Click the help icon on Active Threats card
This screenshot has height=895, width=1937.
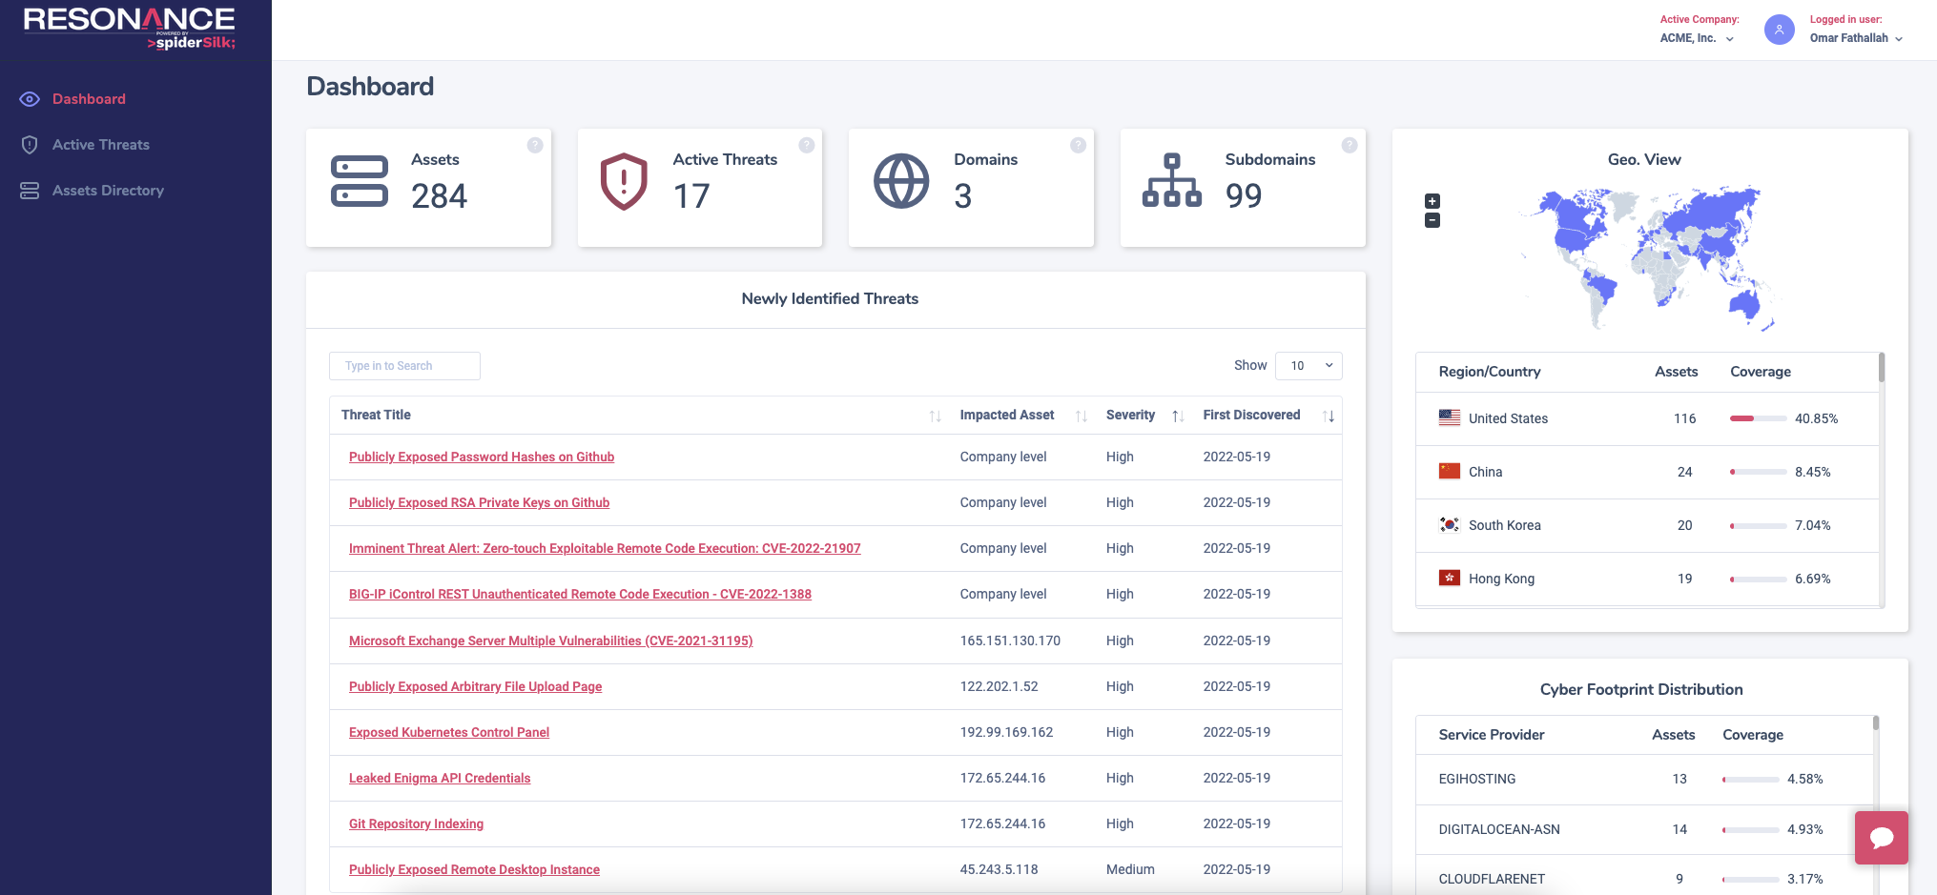click(807, 145)
